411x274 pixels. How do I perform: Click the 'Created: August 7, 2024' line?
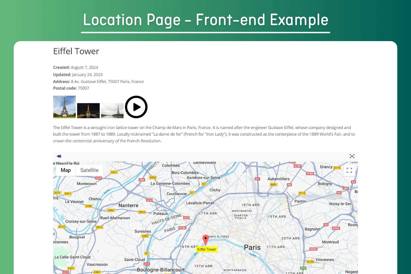76,67
